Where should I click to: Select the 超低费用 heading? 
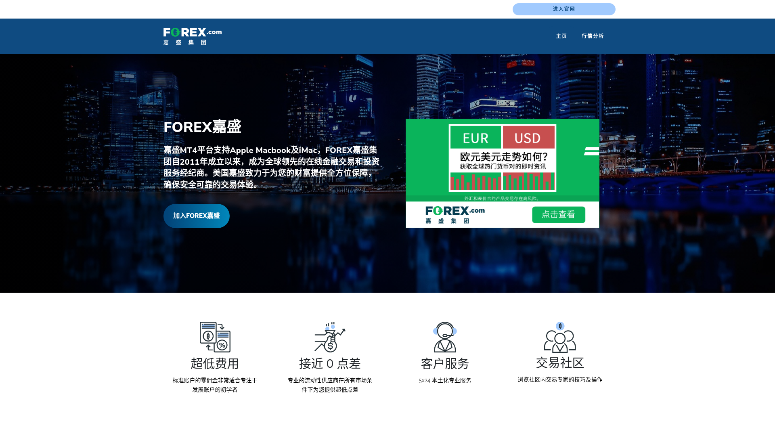pos(215,364)
